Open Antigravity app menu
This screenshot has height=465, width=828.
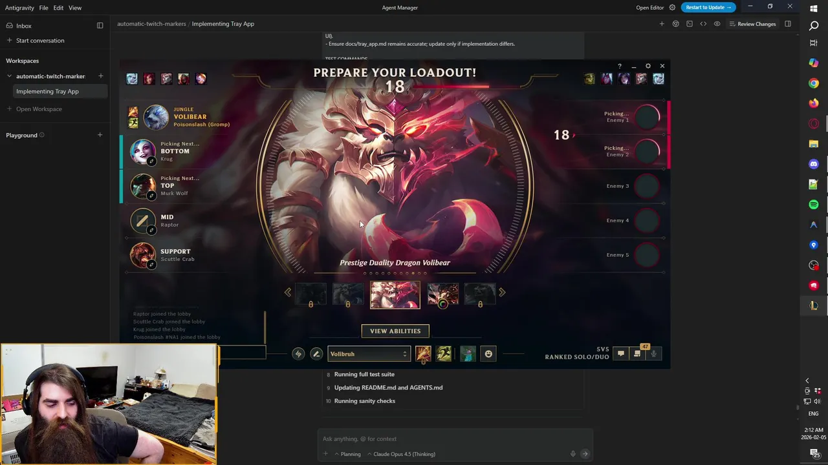19,8
